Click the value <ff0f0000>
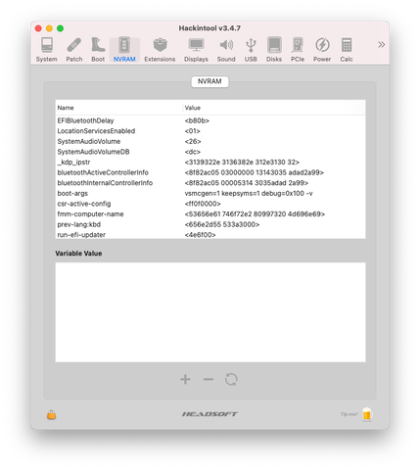Screen dimensions: 420x470 click(x=203, y=204)
